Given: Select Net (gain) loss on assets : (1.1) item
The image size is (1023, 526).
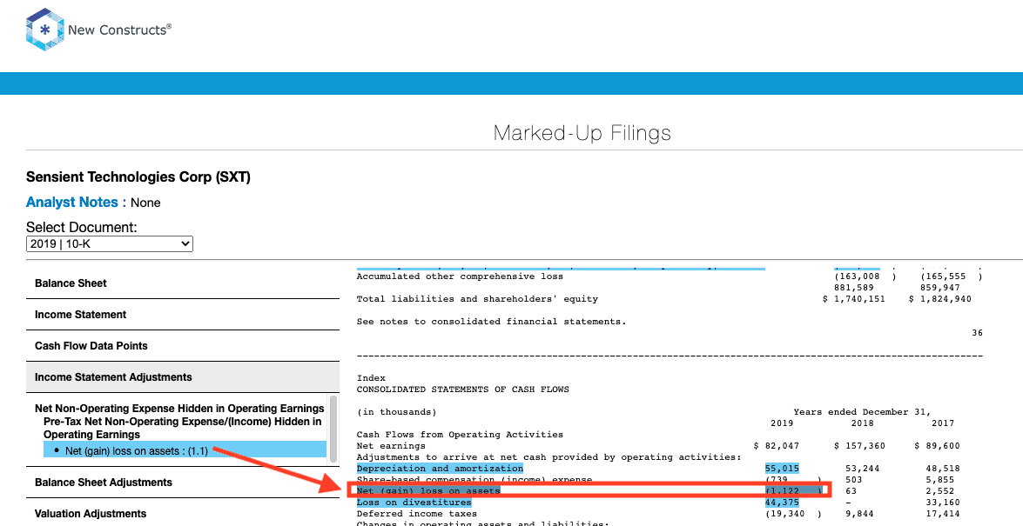Looking at the screenshot, I should pyautogui.click(x=185, y=450).
